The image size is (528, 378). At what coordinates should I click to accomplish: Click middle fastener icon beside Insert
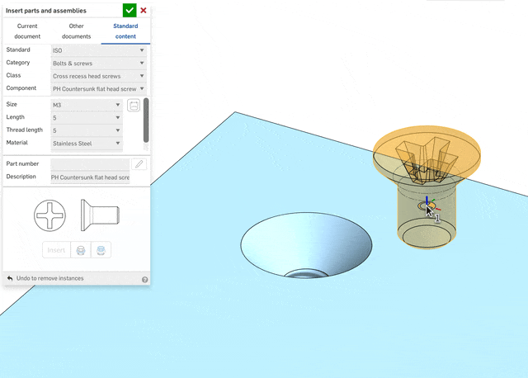(x=81, y=250)
